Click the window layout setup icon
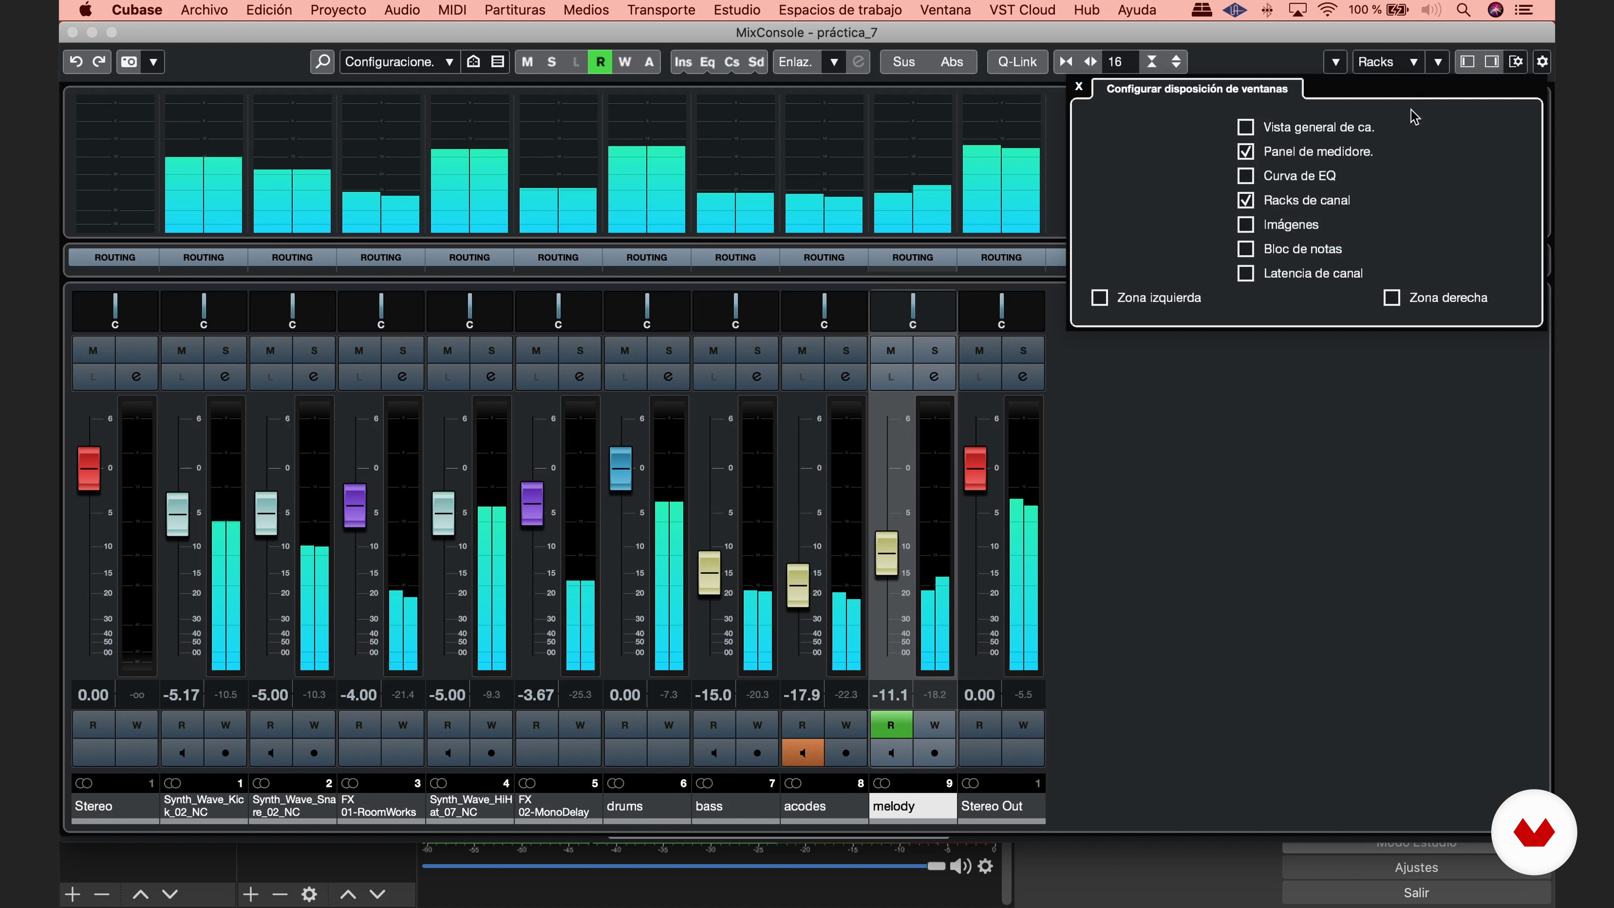Viewport: 1614px width, 908px height. 1516,61
